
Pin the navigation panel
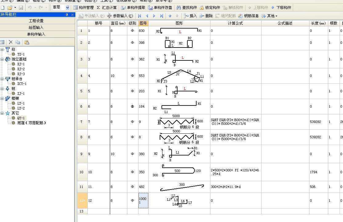coord(67,15)
